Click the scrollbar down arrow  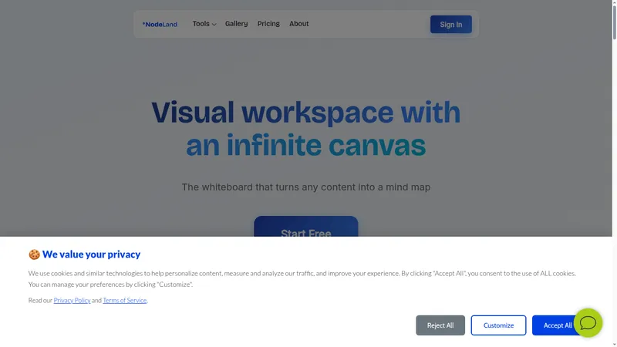pos(614,345)
